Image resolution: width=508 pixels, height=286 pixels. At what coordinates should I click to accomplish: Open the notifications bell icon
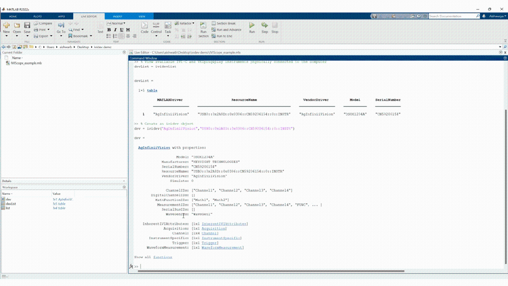tap(484, 16)
